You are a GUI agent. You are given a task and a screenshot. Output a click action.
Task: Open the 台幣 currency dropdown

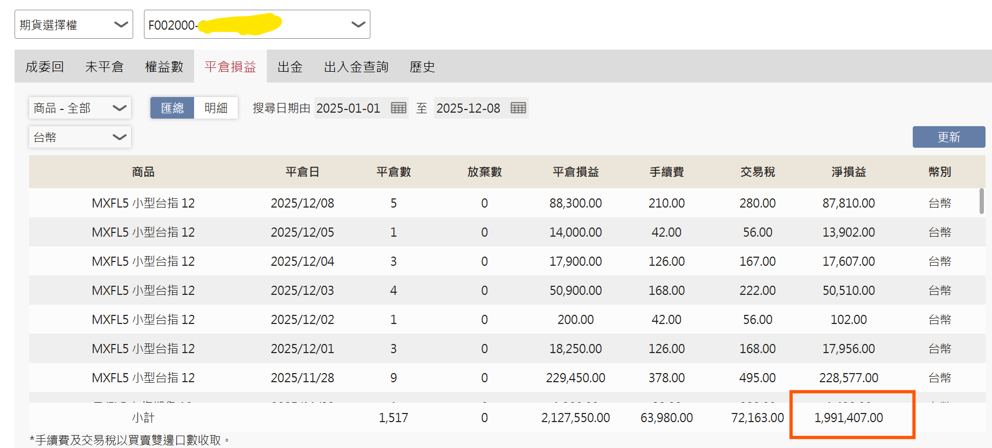tap(80, 137)
